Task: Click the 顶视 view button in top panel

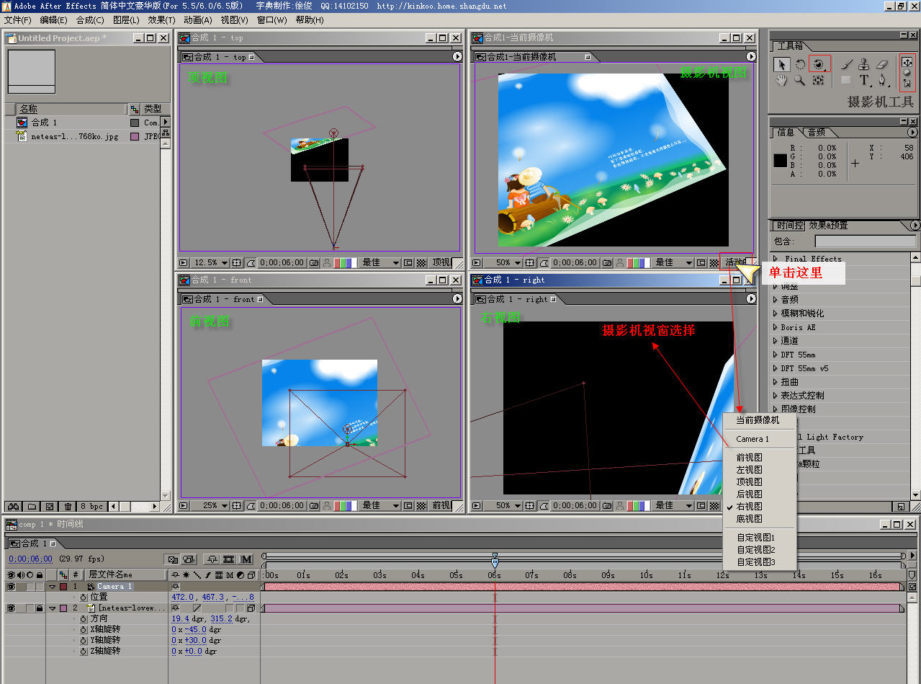Action: 441,263
